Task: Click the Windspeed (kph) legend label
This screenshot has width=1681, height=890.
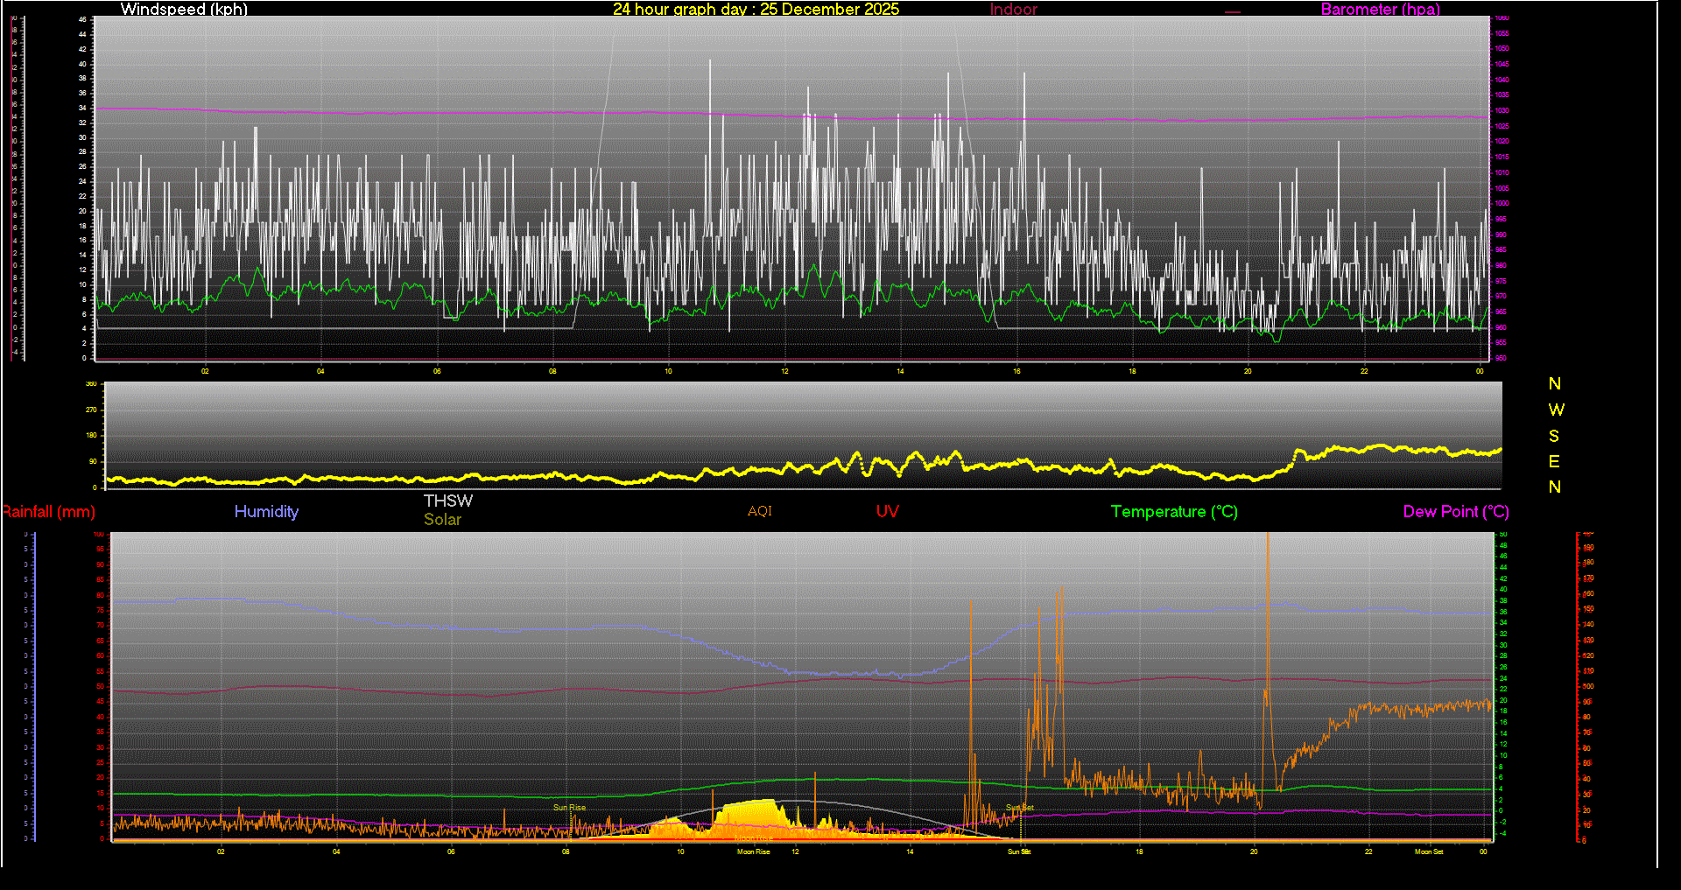Action: click(x=184, y=10)
